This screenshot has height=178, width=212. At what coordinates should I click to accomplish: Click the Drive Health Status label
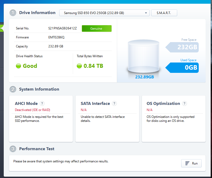[x=29, y=56]
